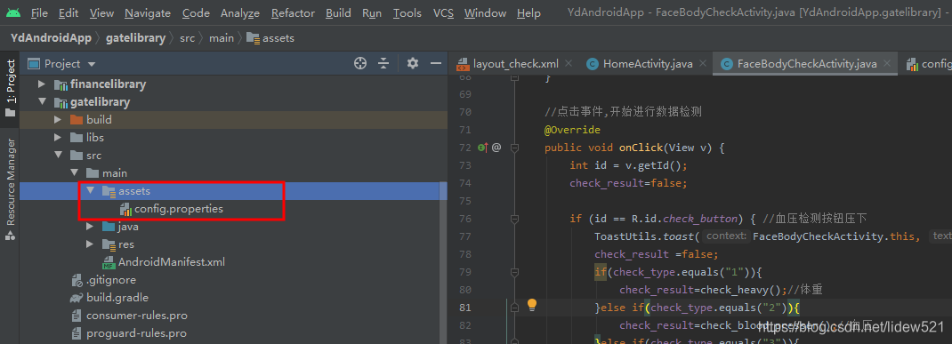
Task: Toggle the Resource Manager side tab
Action: 11,190
